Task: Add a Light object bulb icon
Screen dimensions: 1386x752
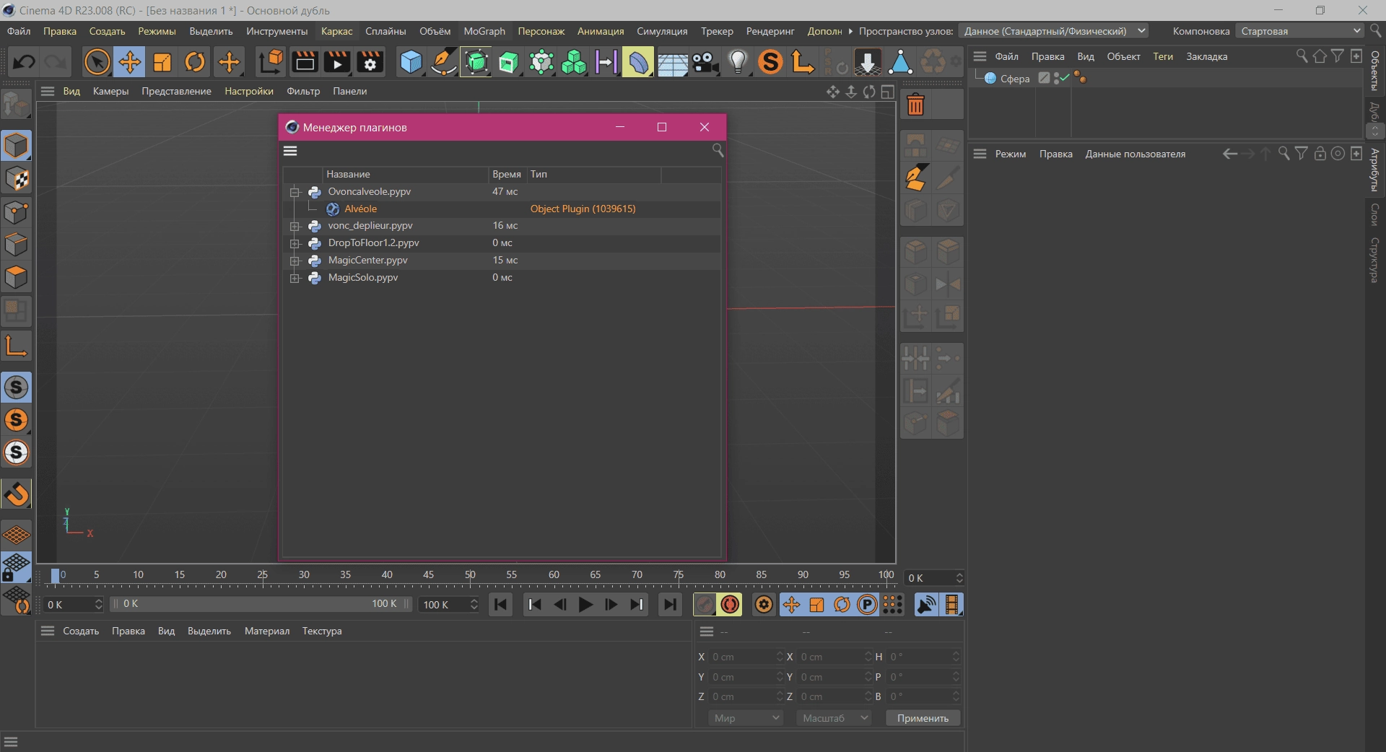Action: pos(738,62)
